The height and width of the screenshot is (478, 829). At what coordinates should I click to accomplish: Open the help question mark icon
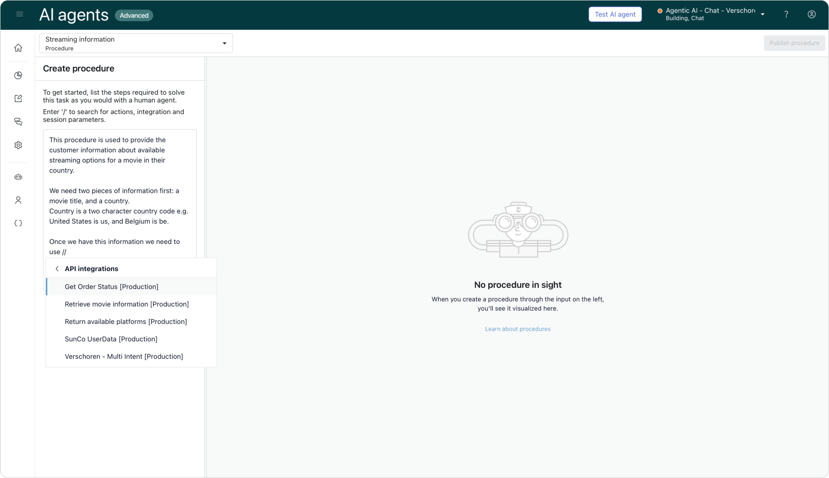tap(786, 15)
